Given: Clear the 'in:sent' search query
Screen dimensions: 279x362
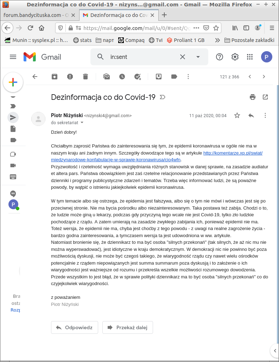Looking at the screenshot, I should 183,57.
